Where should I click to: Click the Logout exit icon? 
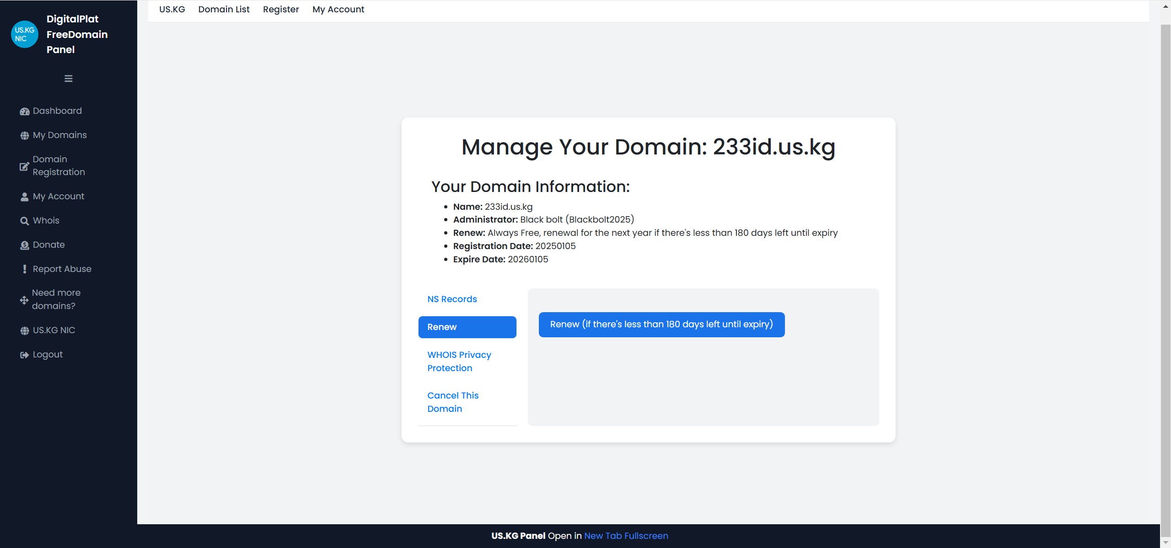click(25, 355)
